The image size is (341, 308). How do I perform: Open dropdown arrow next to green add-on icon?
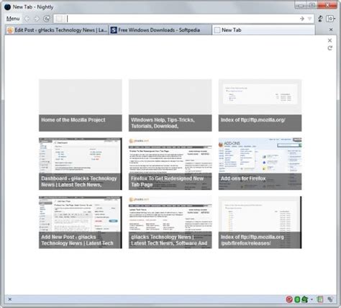(x=312, y=299)
